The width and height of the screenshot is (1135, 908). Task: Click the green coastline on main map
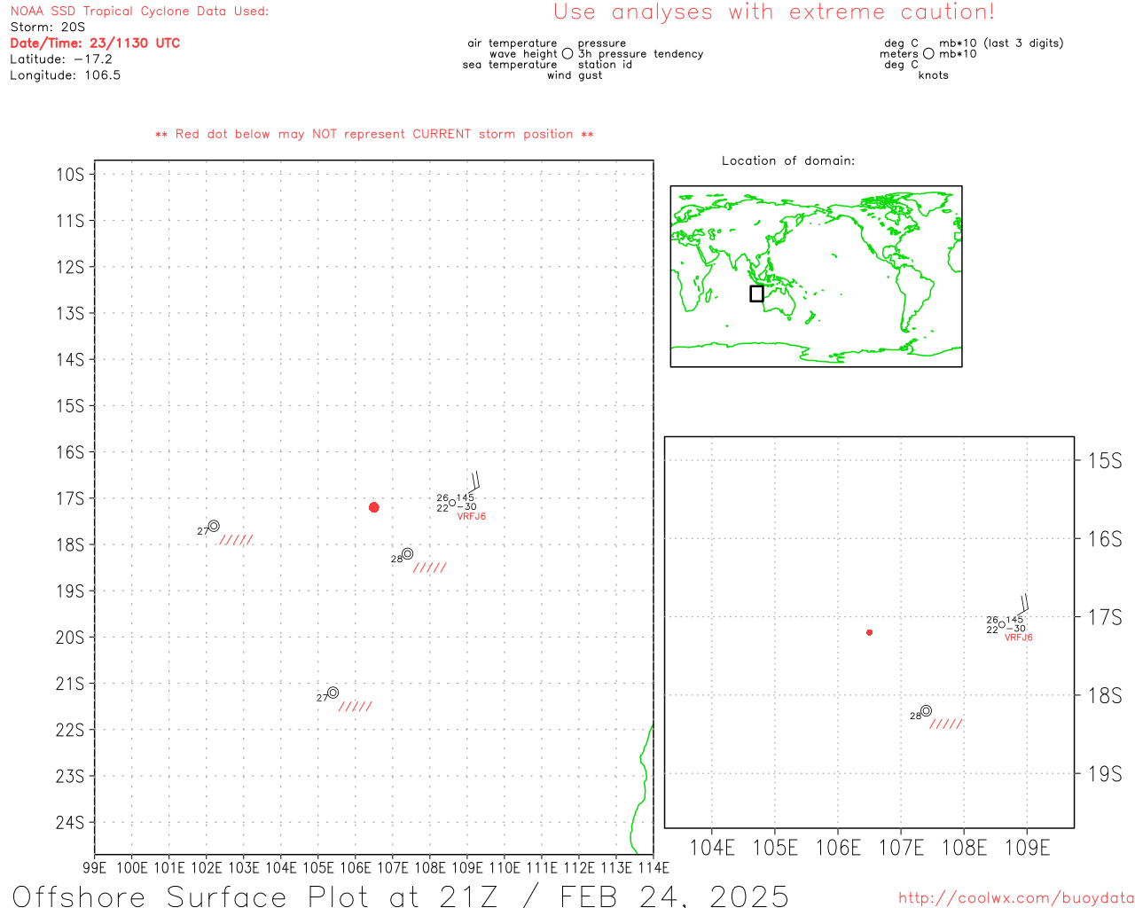click(x=643, y=789)
